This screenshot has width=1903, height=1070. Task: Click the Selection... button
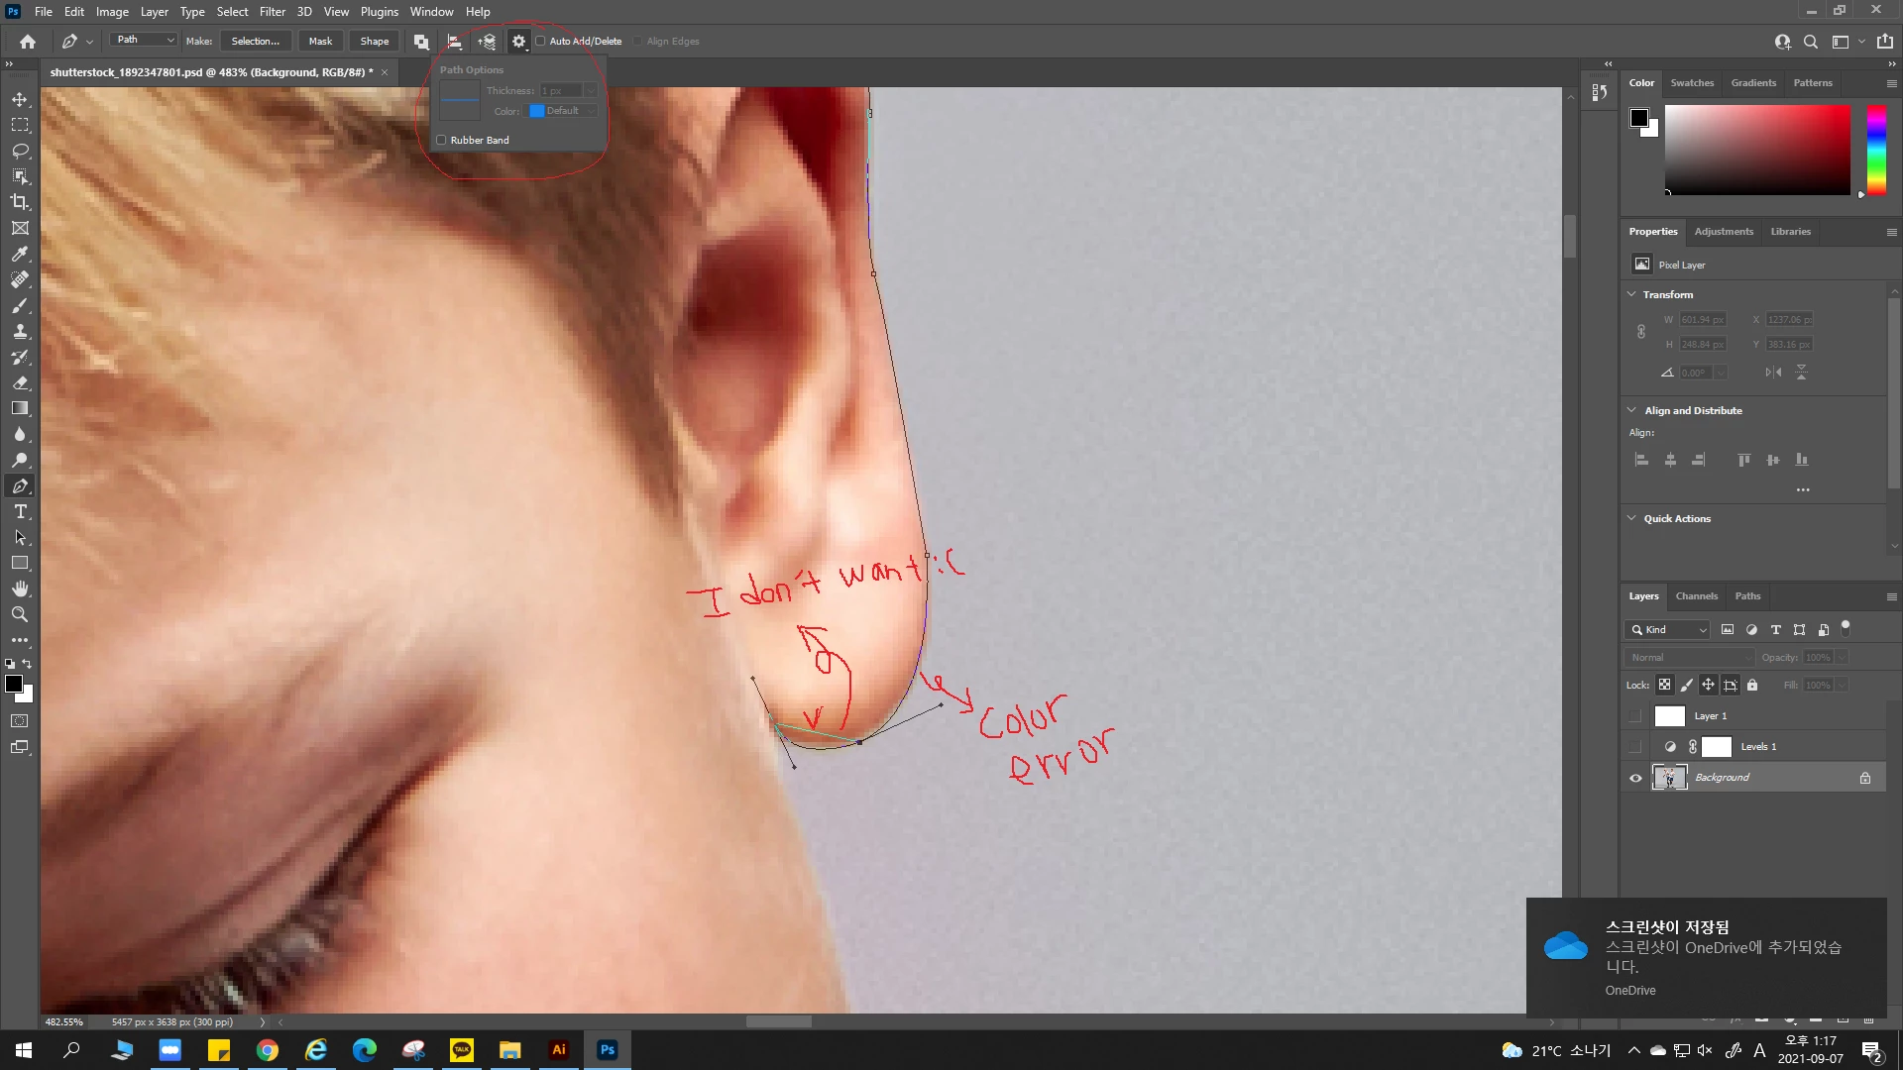coord(255,42)
